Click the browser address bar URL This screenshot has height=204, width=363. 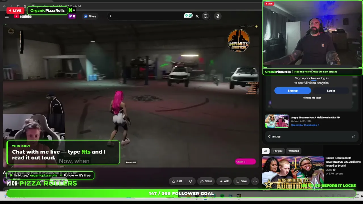(x=59, y=6)
